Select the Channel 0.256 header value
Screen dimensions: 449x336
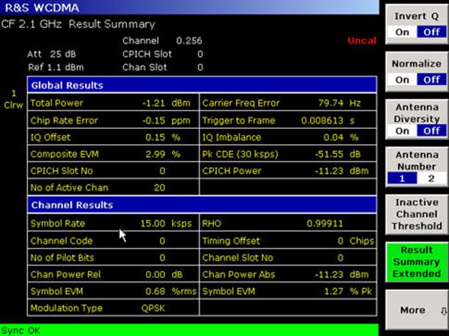tap(189, 40)
